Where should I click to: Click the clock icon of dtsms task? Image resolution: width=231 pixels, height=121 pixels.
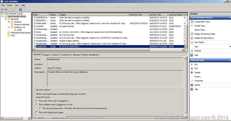point(35,32)
